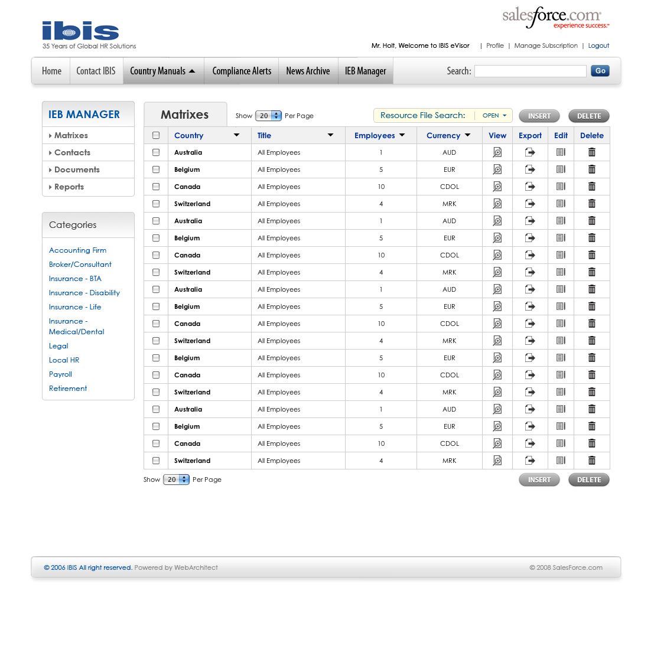Open the Insurance - Disability category link
This screenshot has height=646, width=654.
(x=84, y=293)
